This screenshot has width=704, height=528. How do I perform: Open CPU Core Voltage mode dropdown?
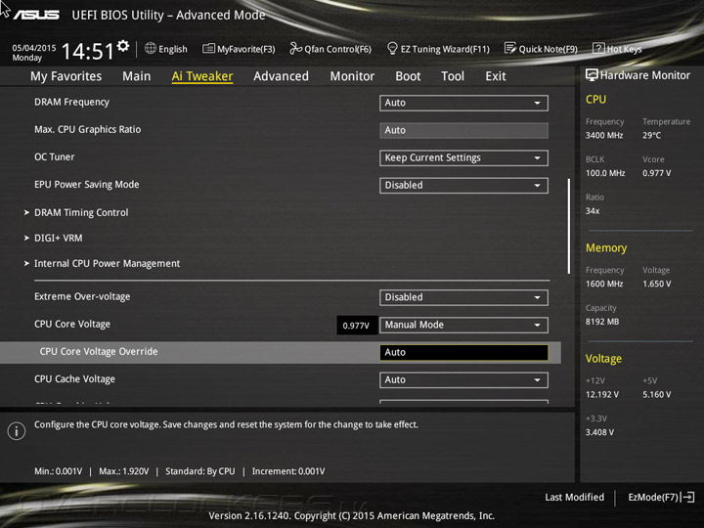pos(463,325)
